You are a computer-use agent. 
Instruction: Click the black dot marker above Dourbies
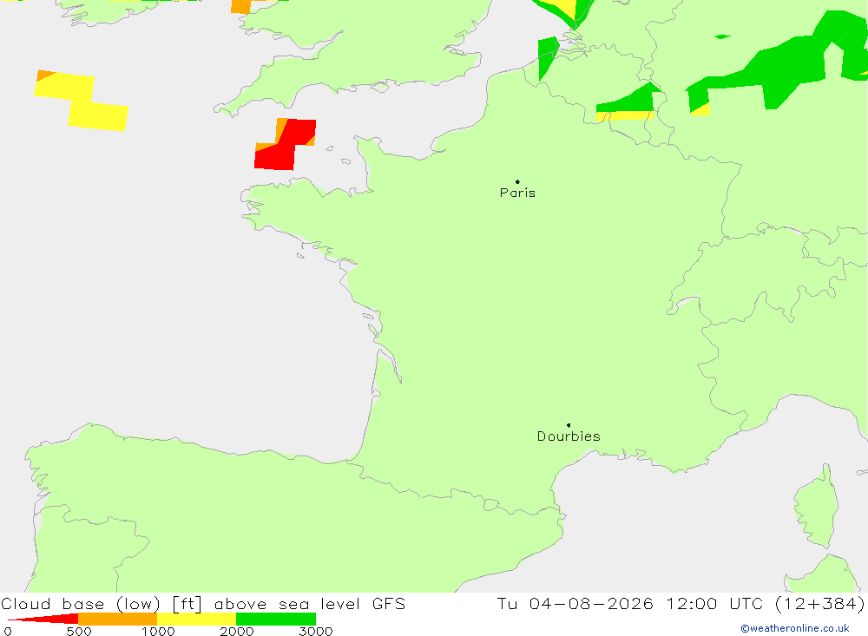569,425
